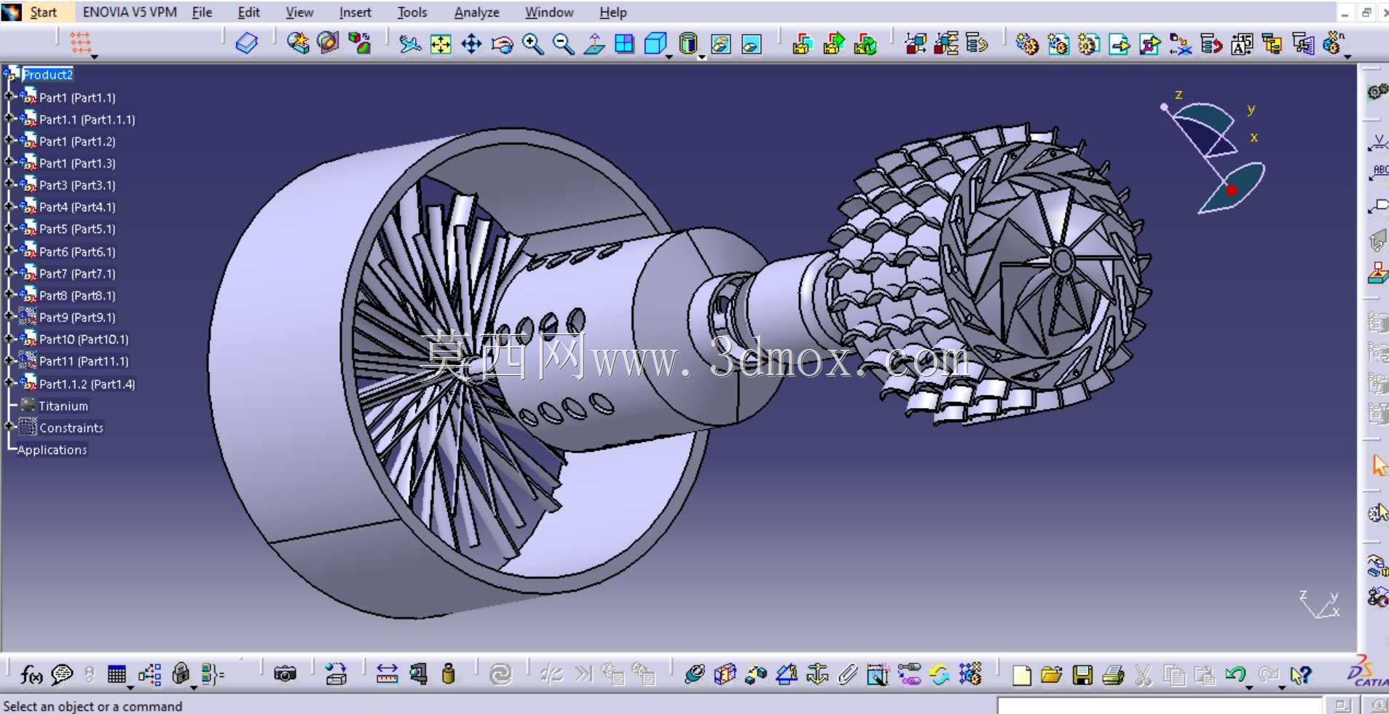Activate the Fly mode airplane icon
1389x714 pixels.
coord(409,44)
